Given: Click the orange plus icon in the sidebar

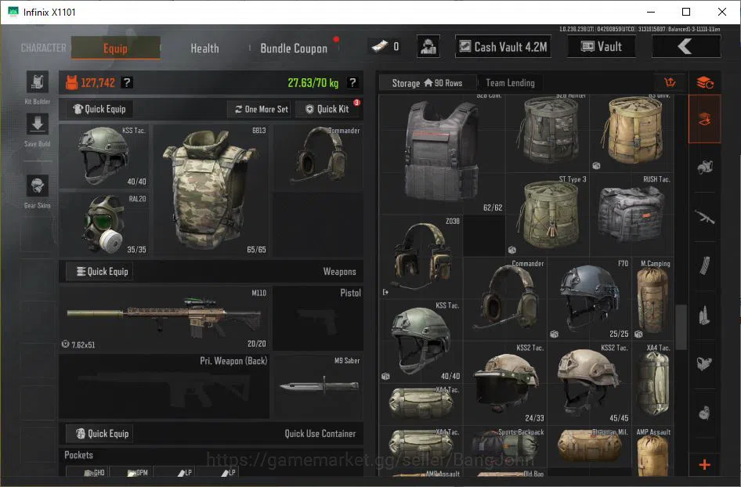Looking at the screenshot, I should 705,465.
